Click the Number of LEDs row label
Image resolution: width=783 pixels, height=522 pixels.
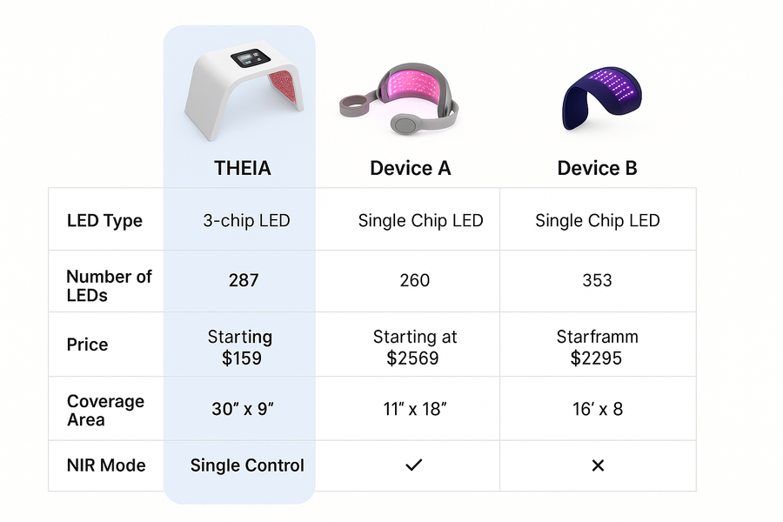(109, 285)
